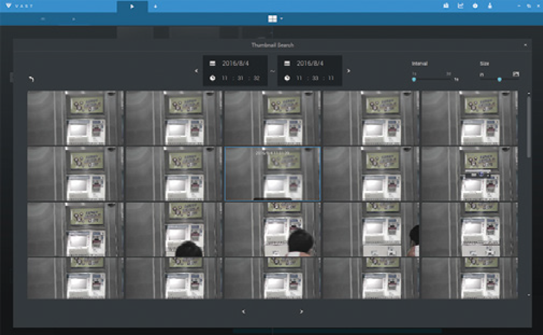Select the layout grid icon in toolbar
Screen dimensions: 543x335
(272, 19)
